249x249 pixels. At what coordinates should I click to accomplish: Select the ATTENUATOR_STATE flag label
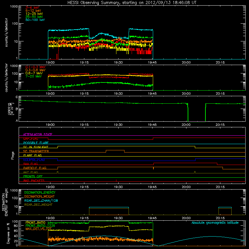(x=38, y=134)
